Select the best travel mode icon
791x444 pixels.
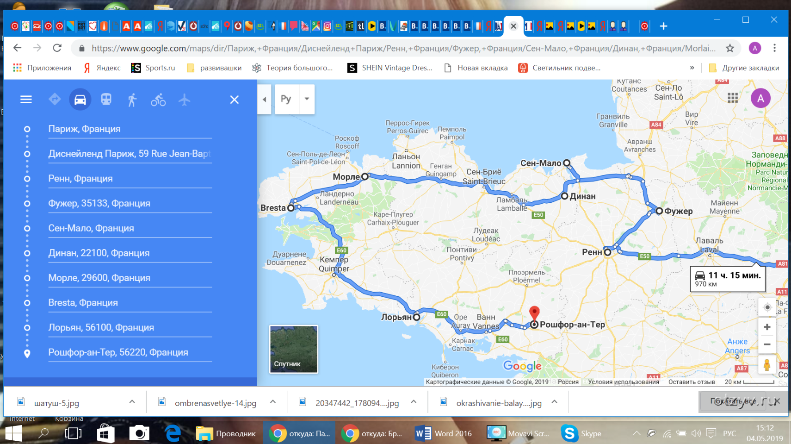55,100
